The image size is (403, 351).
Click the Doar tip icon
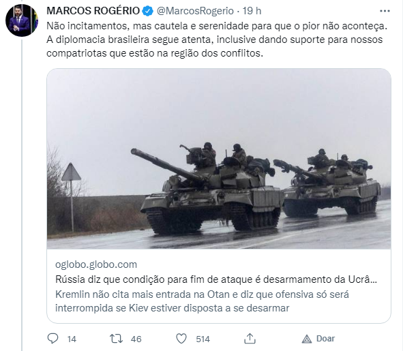point(306,339)
